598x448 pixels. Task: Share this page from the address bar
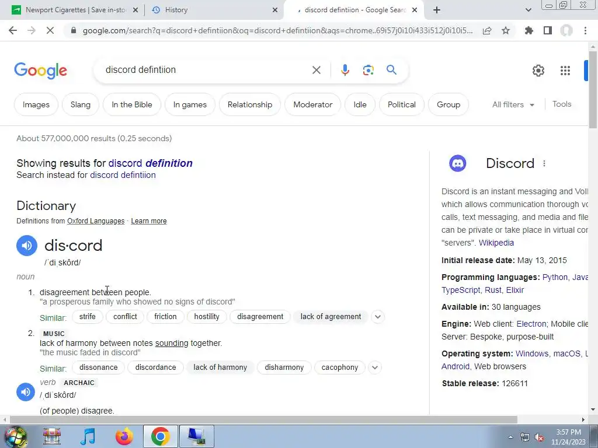pyautogui.click(x=487, y=30)
